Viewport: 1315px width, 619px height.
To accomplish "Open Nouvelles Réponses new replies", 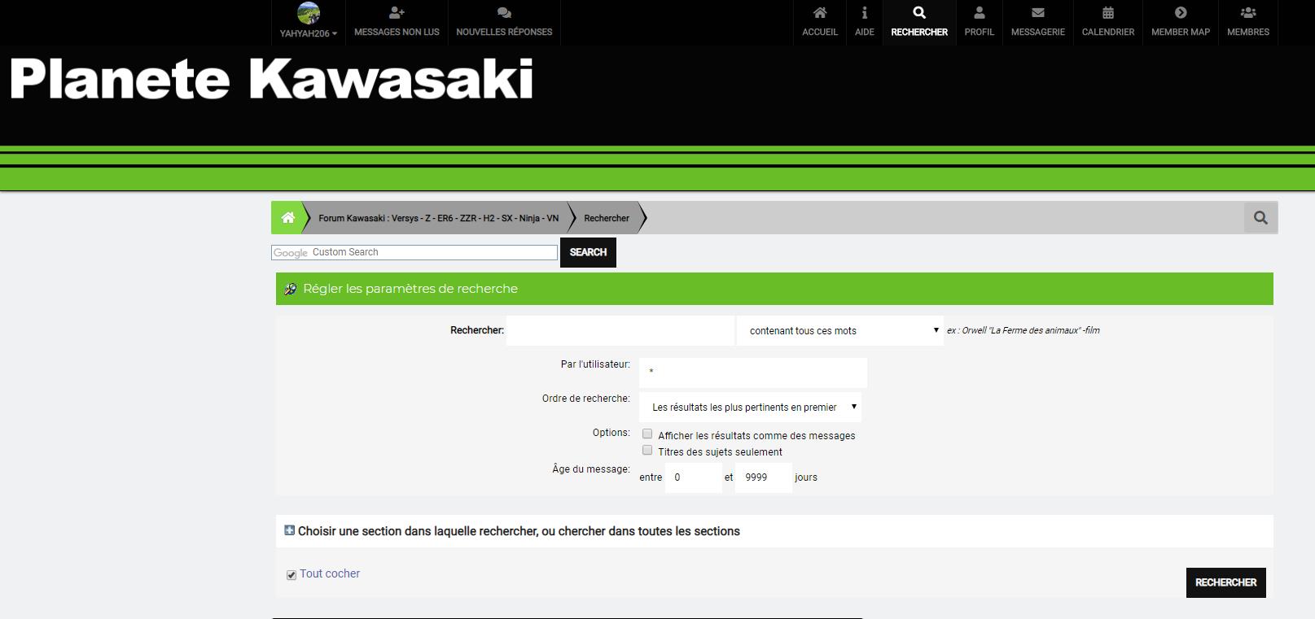I will [x=504, y=23].
